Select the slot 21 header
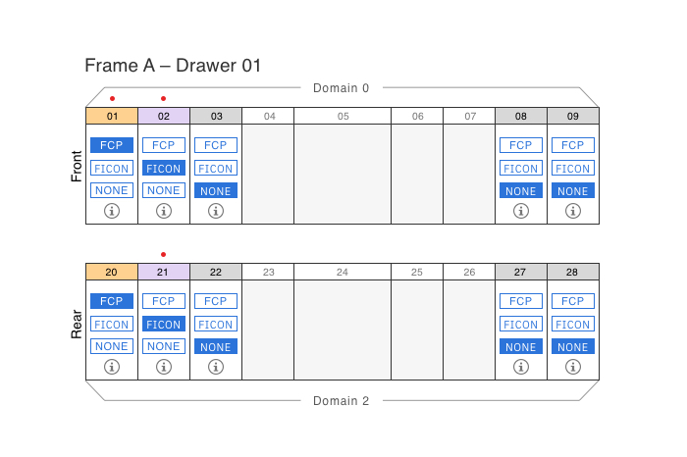Image resolution: width=687 pixels, height=457 pixels. 164,272
